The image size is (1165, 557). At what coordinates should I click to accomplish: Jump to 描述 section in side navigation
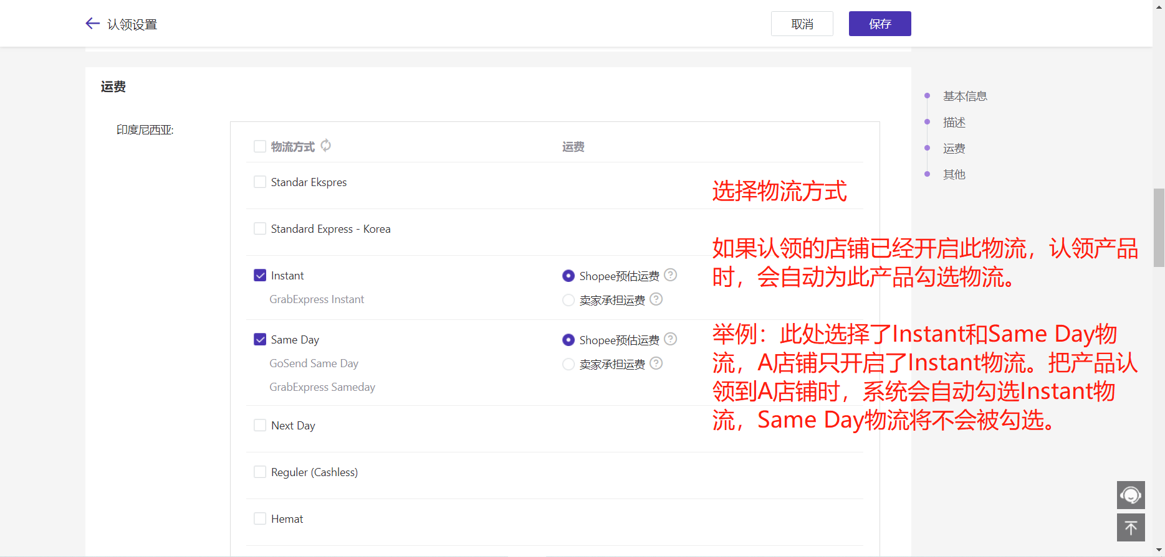(954, 123)
